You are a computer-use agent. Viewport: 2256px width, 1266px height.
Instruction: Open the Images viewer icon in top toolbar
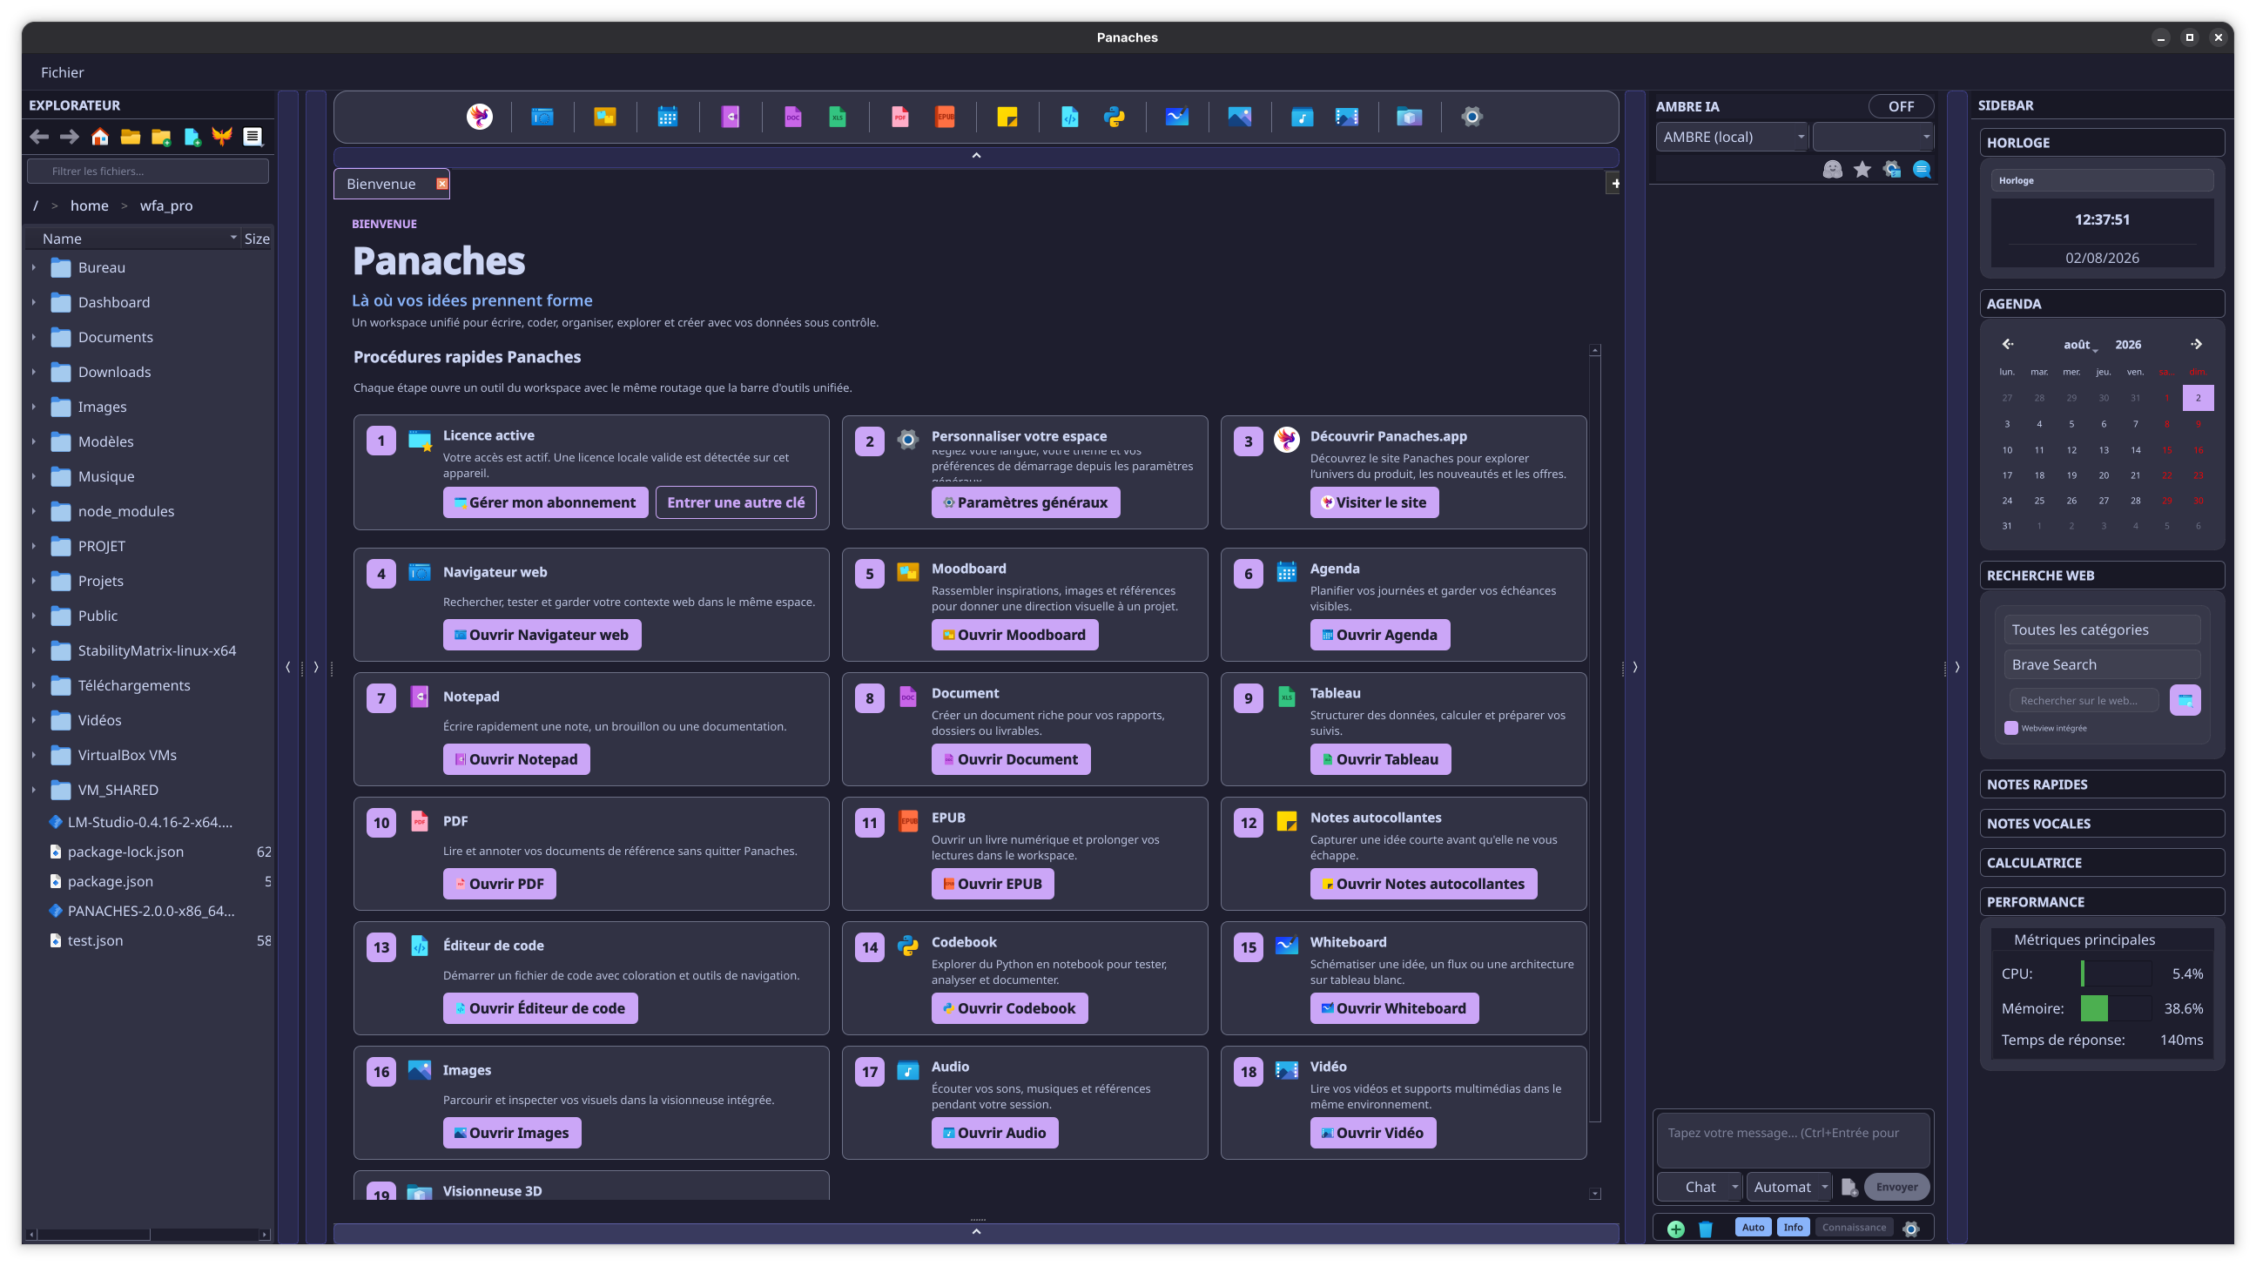pos(1239,117)
